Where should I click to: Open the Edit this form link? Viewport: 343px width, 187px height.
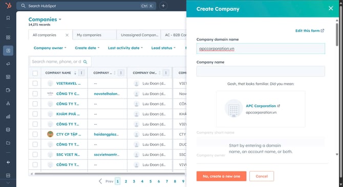click(310, 31)
